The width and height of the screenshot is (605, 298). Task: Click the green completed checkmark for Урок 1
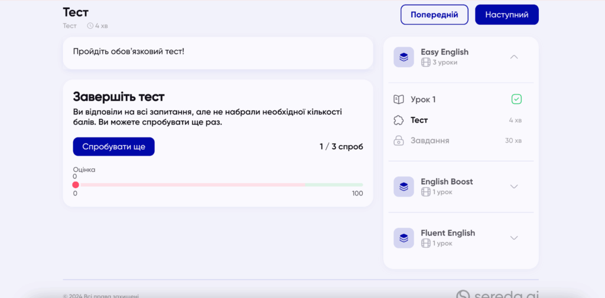[x=516, y=99]
